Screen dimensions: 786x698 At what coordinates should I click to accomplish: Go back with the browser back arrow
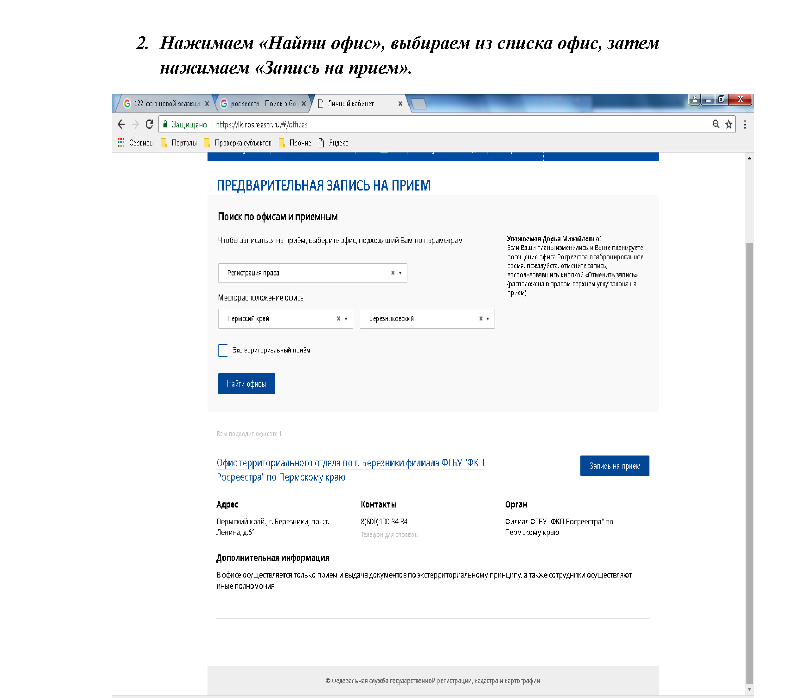tap(121, 124)
